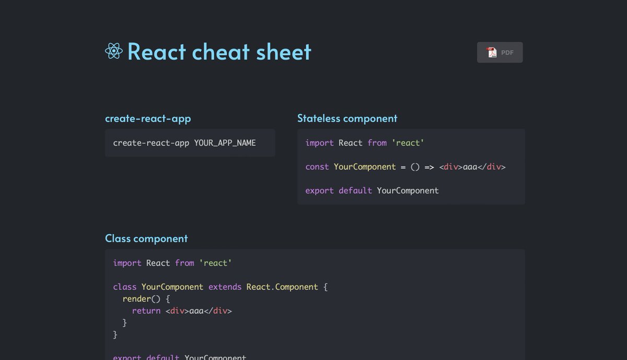Screen dimensions: 627x360
Task: Click the React atom logo icon
Action: [114, 51]
